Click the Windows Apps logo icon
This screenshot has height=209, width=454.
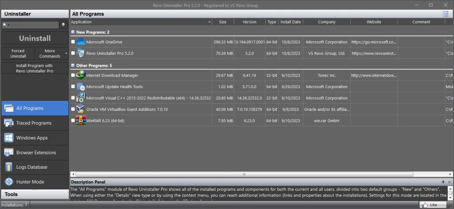pyautogui.click(x=9, y=138)
